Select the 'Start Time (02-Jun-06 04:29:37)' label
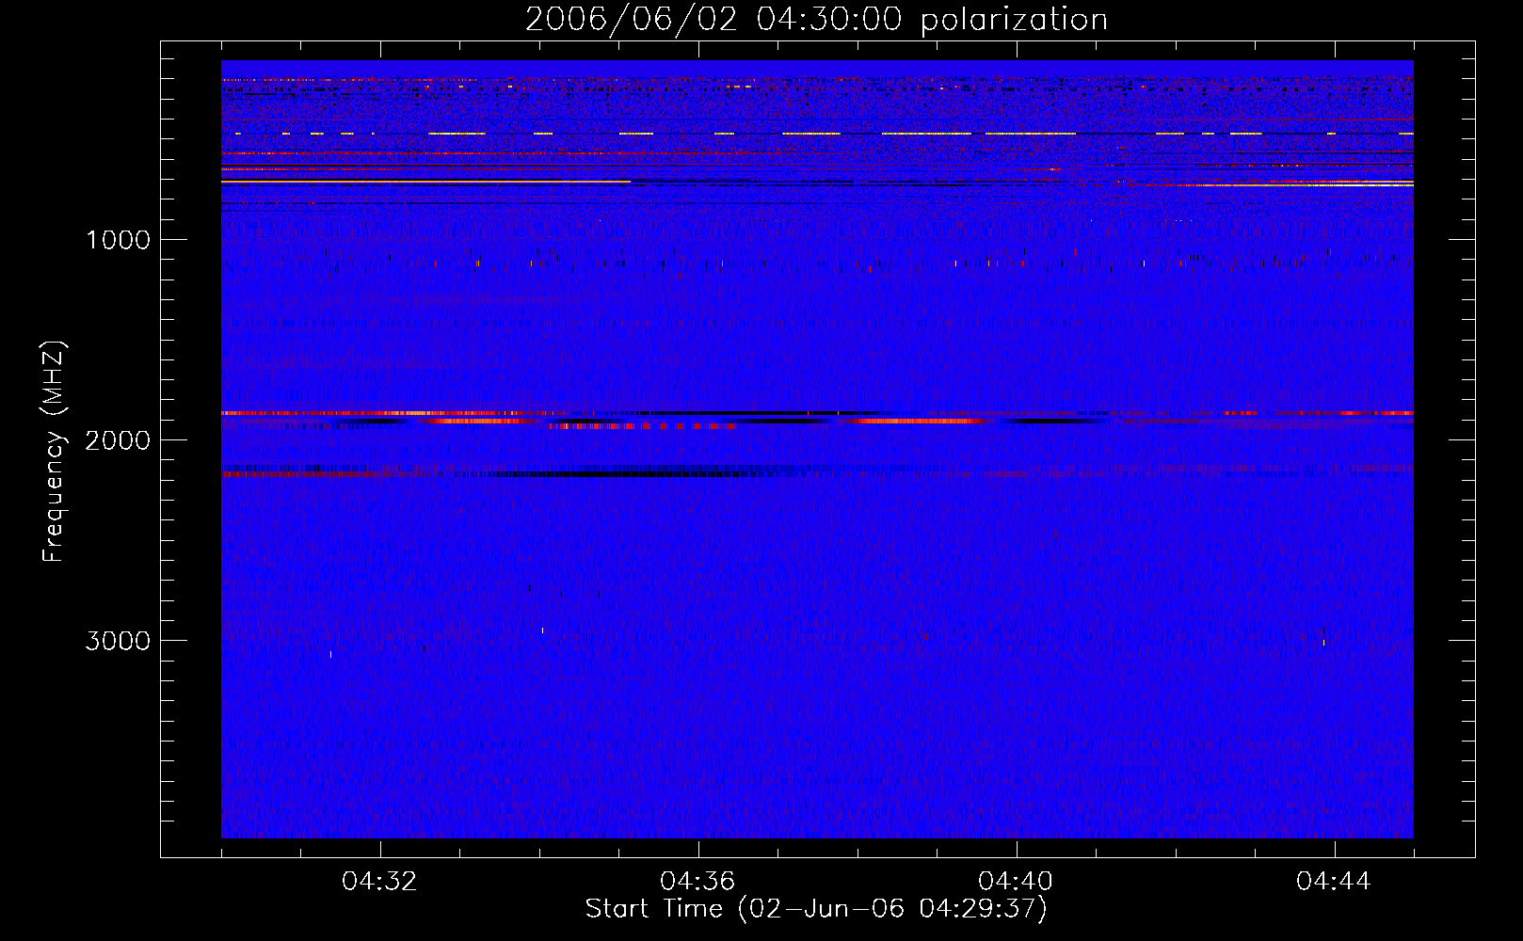This screenshot has width=1523, height=941. (x=816, y=909)
